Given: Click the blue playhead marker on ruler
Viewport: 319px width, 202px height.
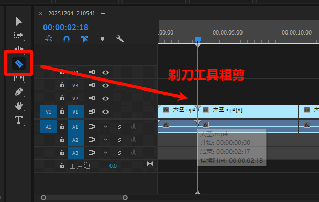Looking at the screenshot, I should coord(197,39).
